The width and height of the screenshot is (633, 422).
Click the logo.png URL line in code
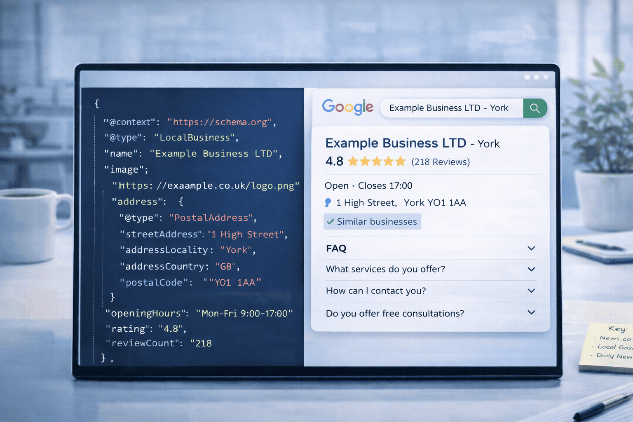pos(206,186)
